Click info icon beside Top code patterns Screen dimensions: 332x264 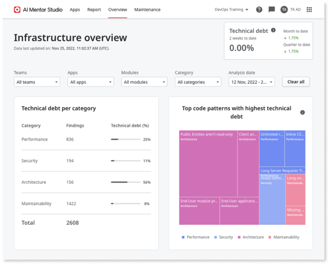tap(302, 112)
